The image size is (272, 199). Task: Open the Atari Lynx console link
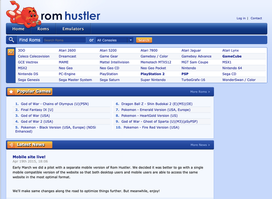(231, 50)
